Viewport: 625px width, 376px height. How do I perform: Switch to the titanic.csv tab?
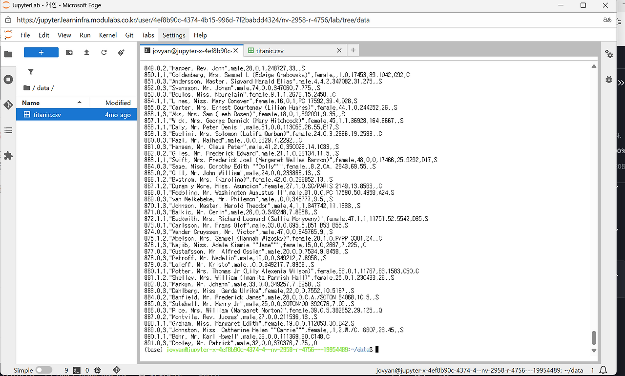pyautogui.click(x=294, y=50)
